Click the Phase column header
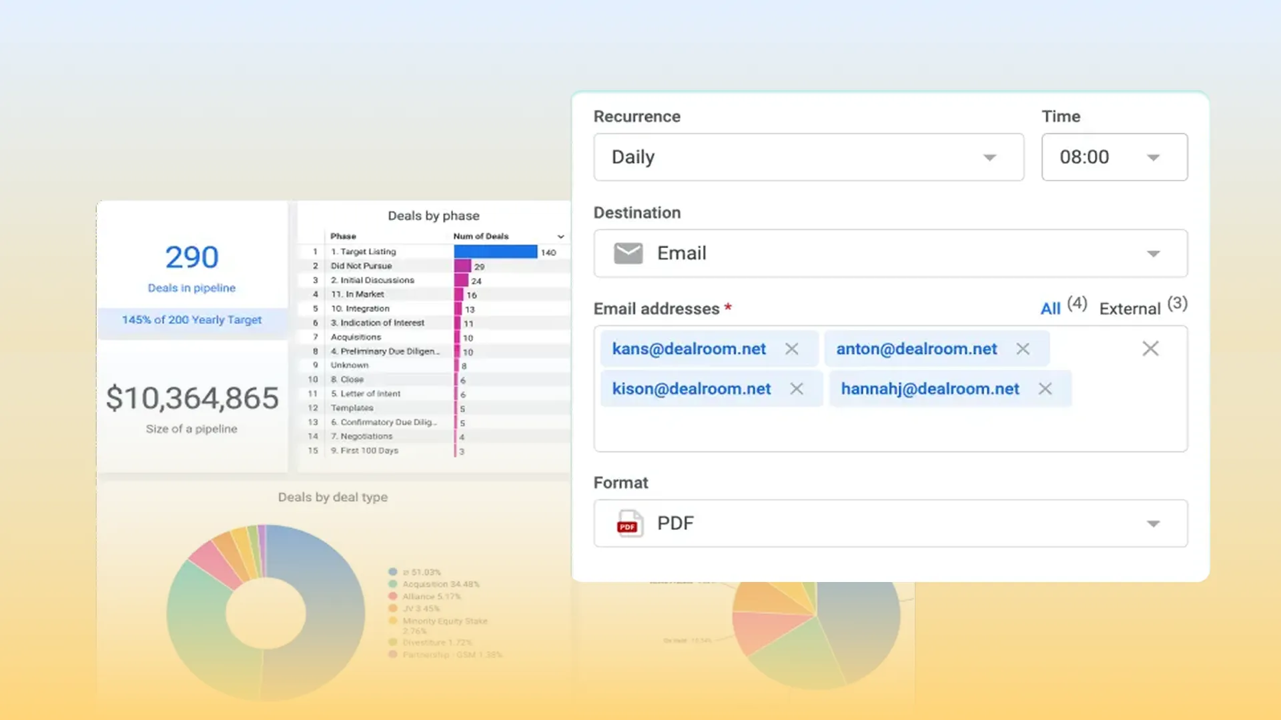The image size is (1281, 720). coord(343,237)
